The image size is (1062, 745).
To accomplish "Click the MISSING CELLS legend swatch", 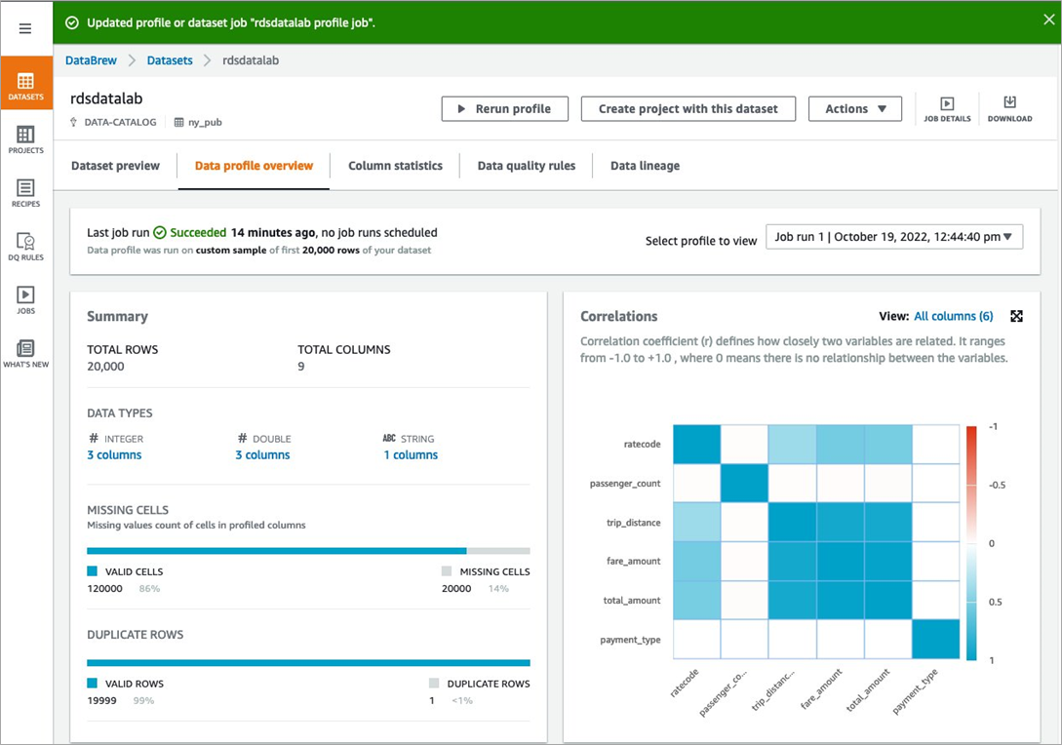I will tap(447, 571).
